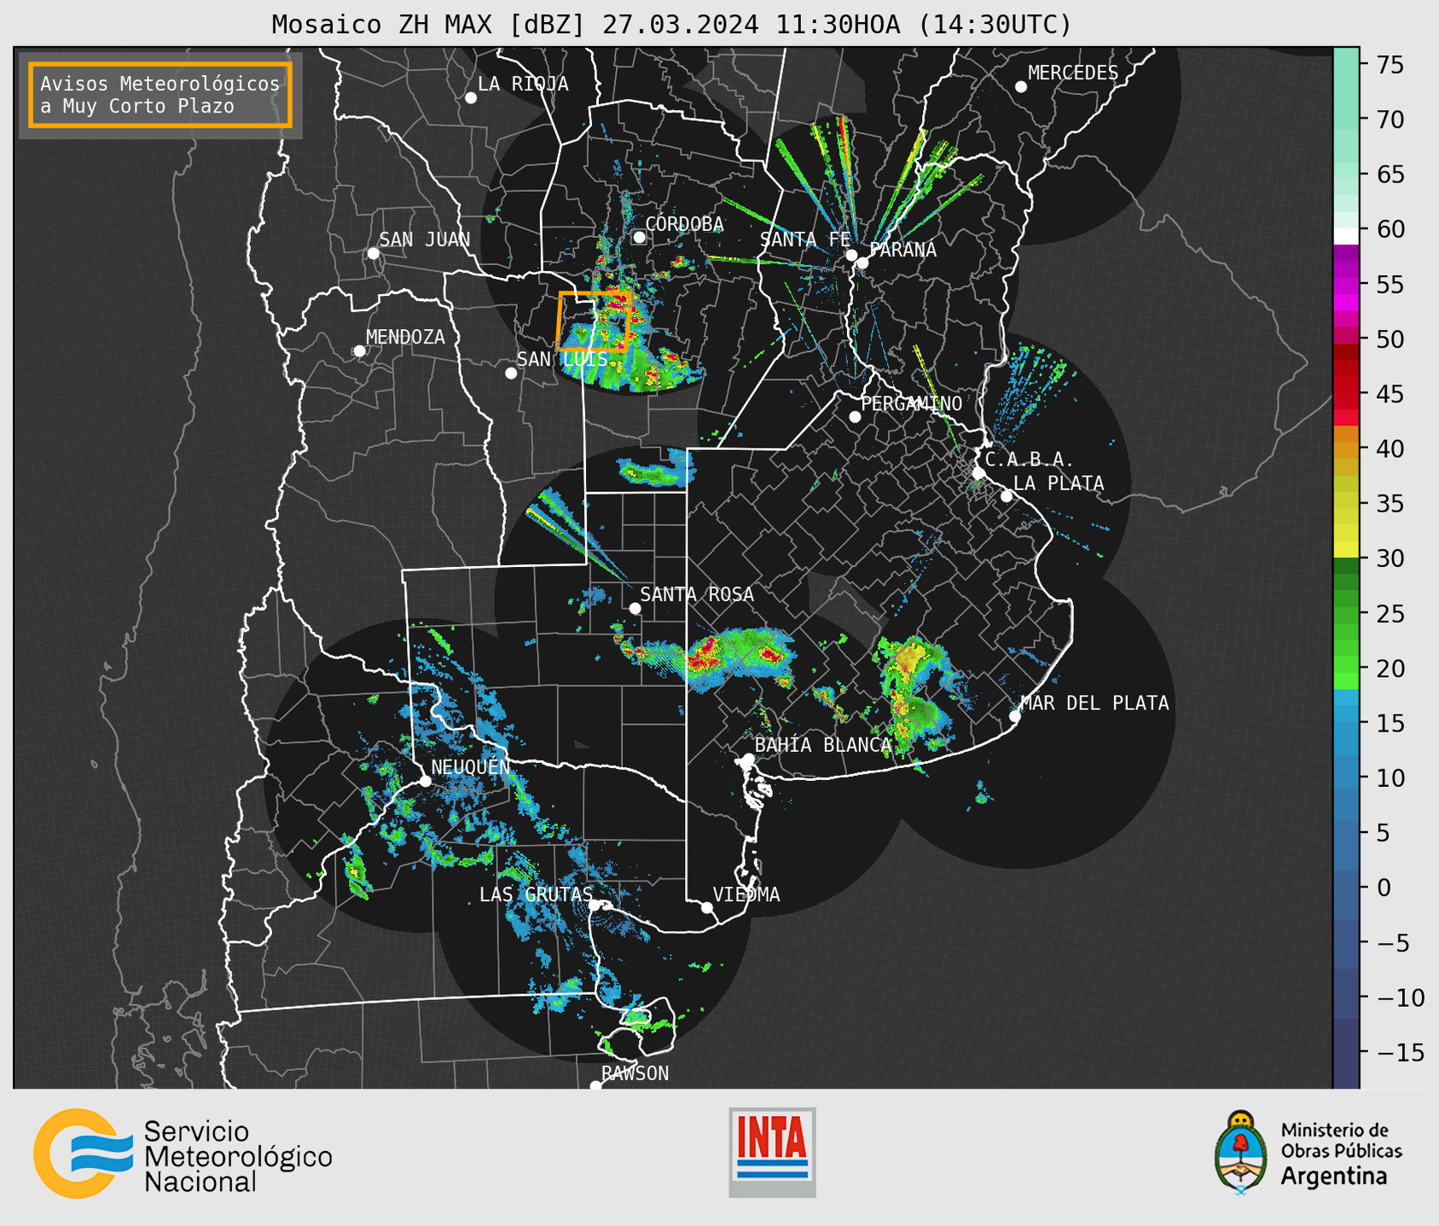
Task: Click the INTA logo
Action: click(x=772, y=1152)
